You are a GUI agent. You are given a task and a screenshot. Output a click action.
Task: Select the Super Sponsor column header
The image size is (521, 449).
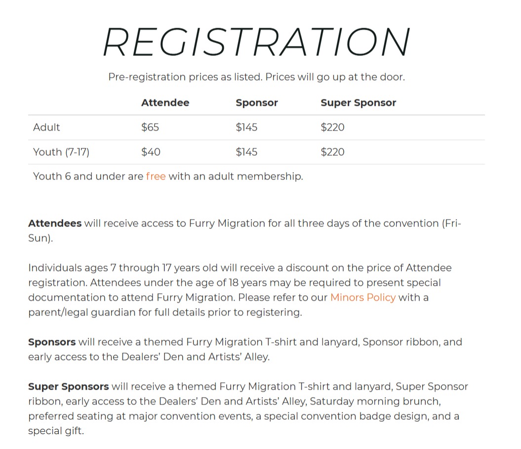pyautogui.click(x=358, y=103)
